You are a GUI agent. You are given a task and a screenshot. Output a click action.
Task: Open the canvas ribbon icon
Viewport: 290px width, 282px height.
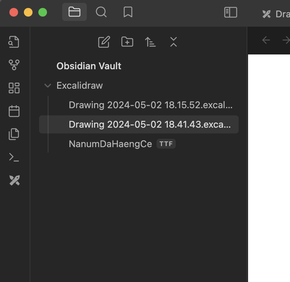pyautogui.click(x=14, y=88)
